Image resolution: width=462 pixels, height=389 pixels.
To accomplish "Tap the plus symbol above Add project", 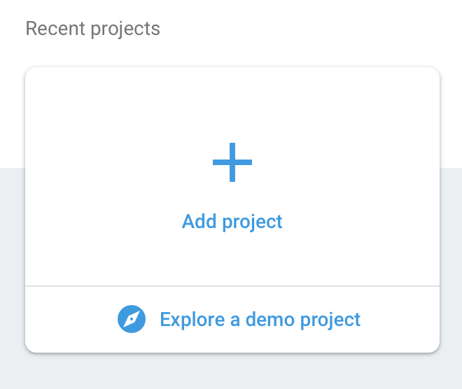I will coord(232,162).
